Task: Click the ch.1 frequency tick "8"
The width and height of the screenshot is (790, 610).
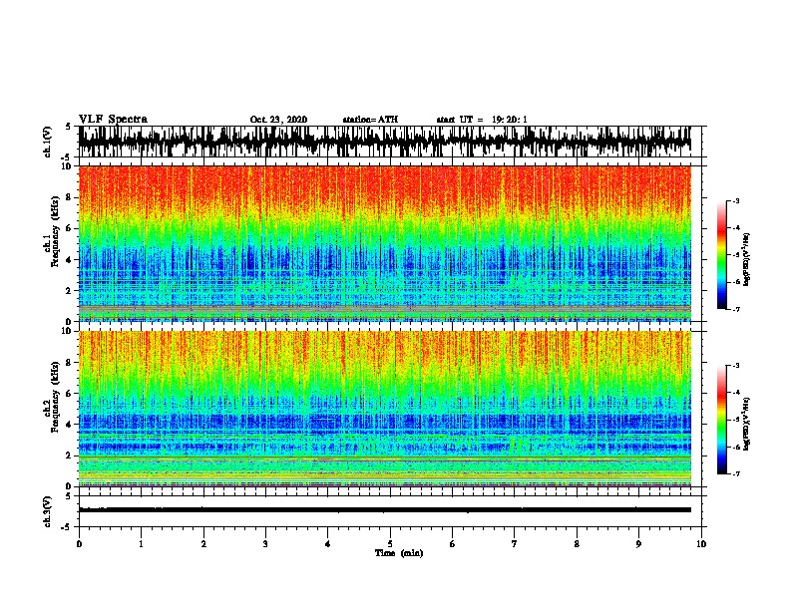Action: coord(70,197)
